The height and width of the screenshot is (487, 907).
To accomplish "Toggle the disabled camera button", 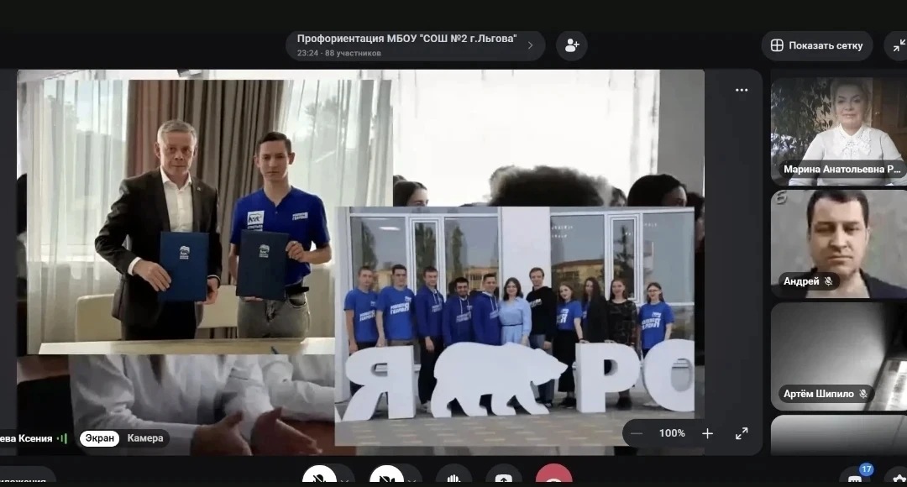I will (x=386, y=478).
